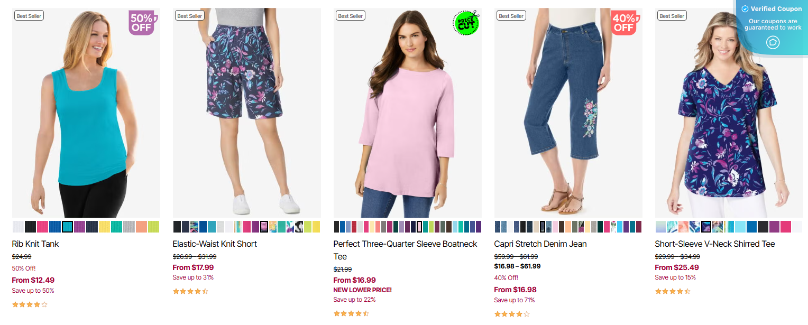Click the 40% OFF badge on Capri Stretch Denim Jean
This screenshot has height=325, width=808.
624,22
